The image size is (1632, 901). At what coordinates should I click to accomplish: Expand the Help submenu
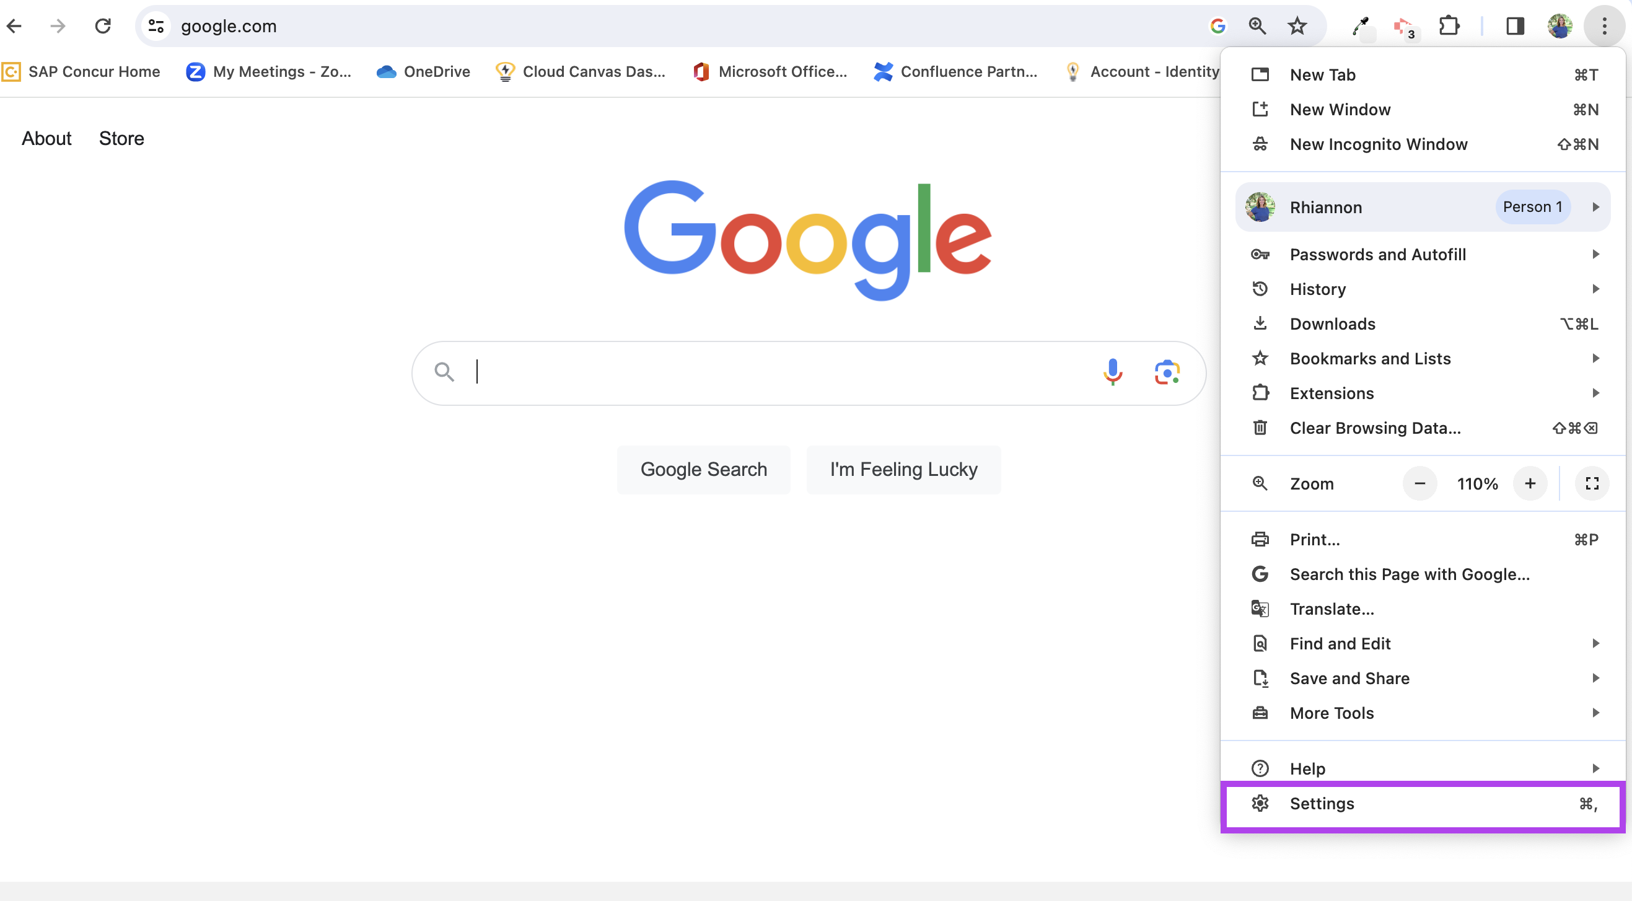[1423, 768]
